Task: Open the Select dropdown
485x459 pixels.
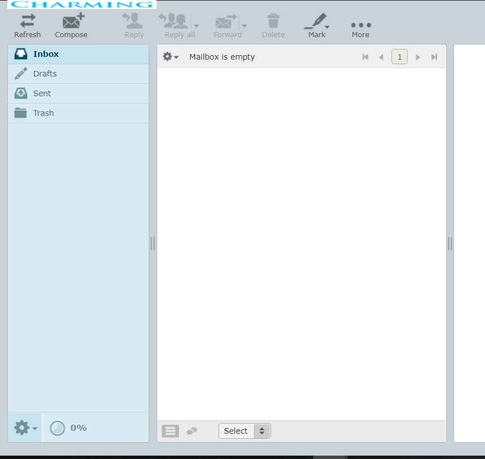Action: tap(244, 431)
